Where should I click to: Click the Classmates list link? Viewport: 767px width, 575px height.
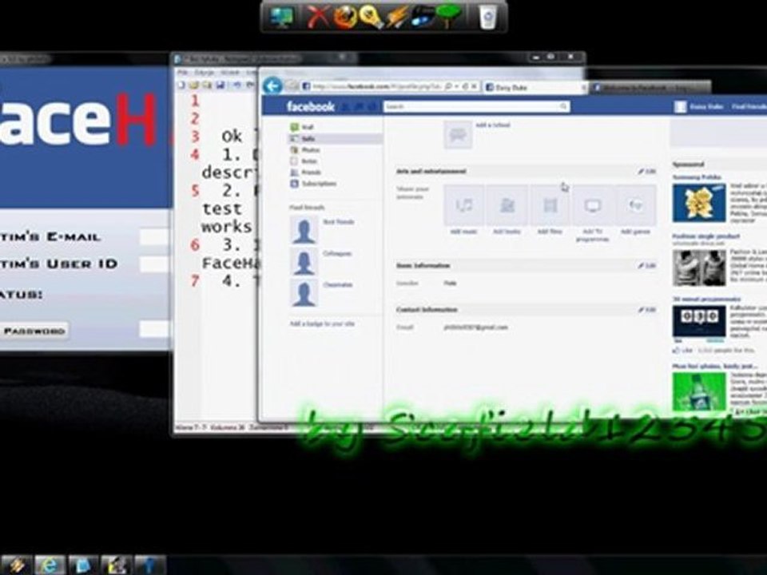point(337,285)
